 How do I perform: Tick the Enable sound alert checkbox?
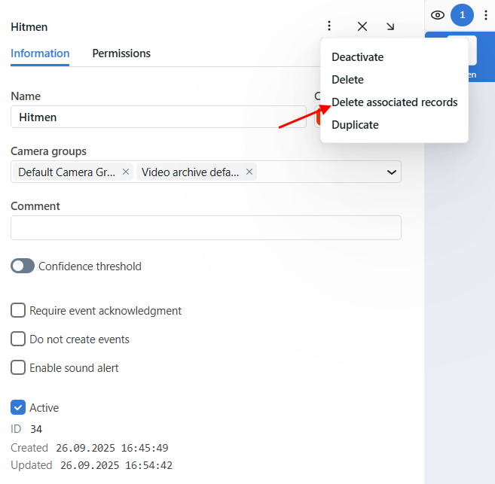click(18, 367)
